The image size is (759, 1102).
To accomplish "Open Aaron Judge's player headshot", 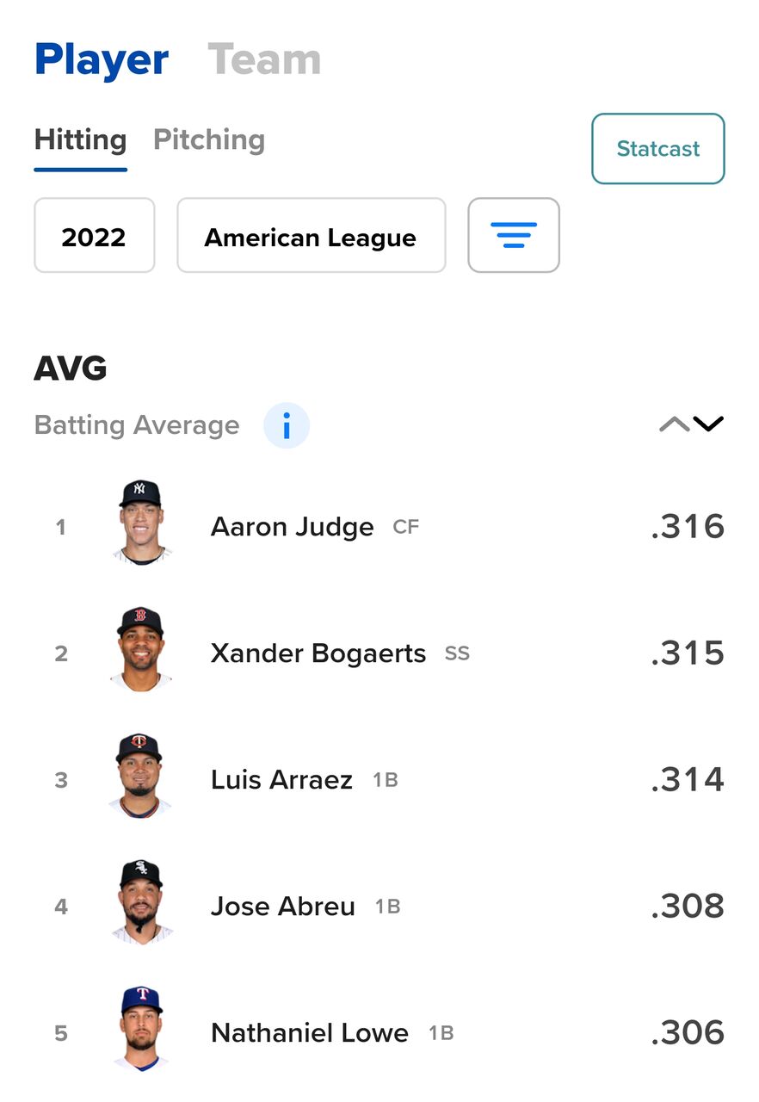I will tap(140, 523).
